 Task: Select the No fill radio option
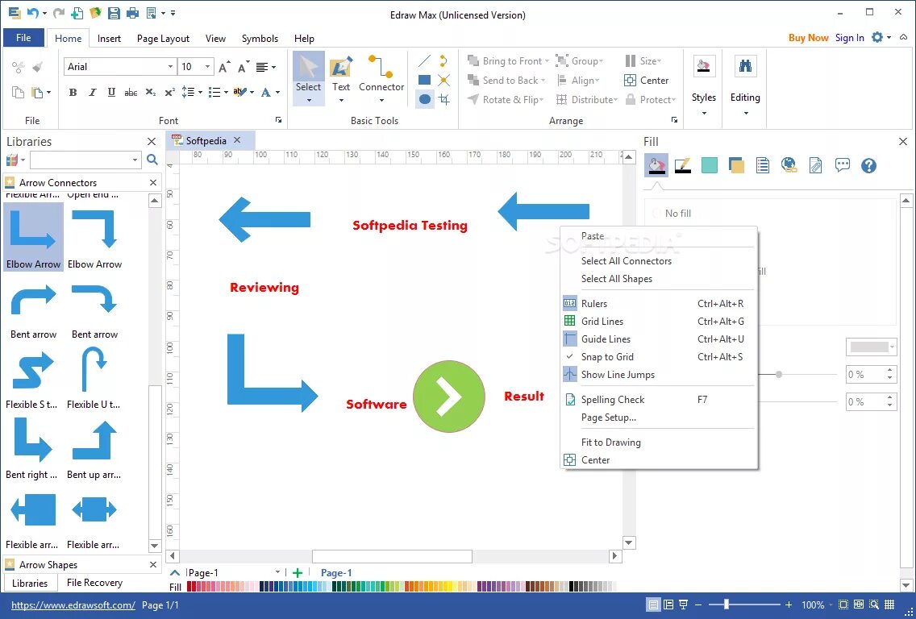point(657,213)
